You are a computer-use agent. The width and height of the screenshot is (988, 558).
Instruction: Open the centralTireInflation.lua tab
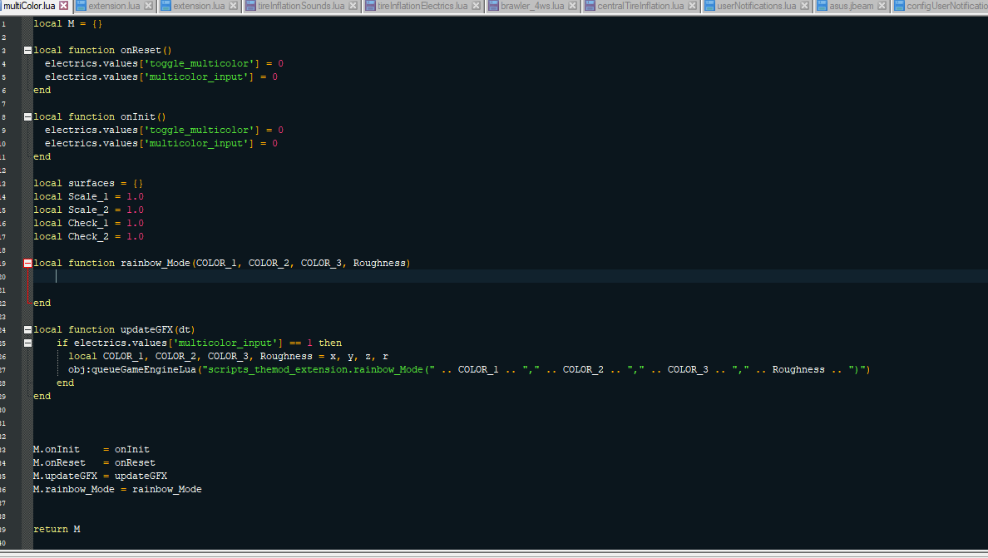point(640,6)
